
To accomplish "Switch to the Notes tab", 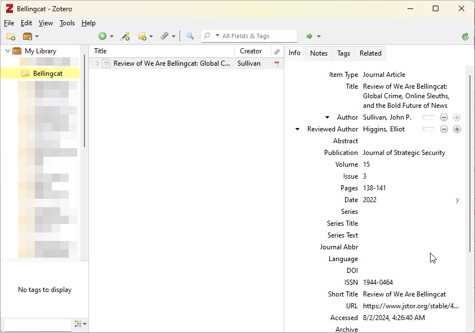I will (x=319, y=53).
